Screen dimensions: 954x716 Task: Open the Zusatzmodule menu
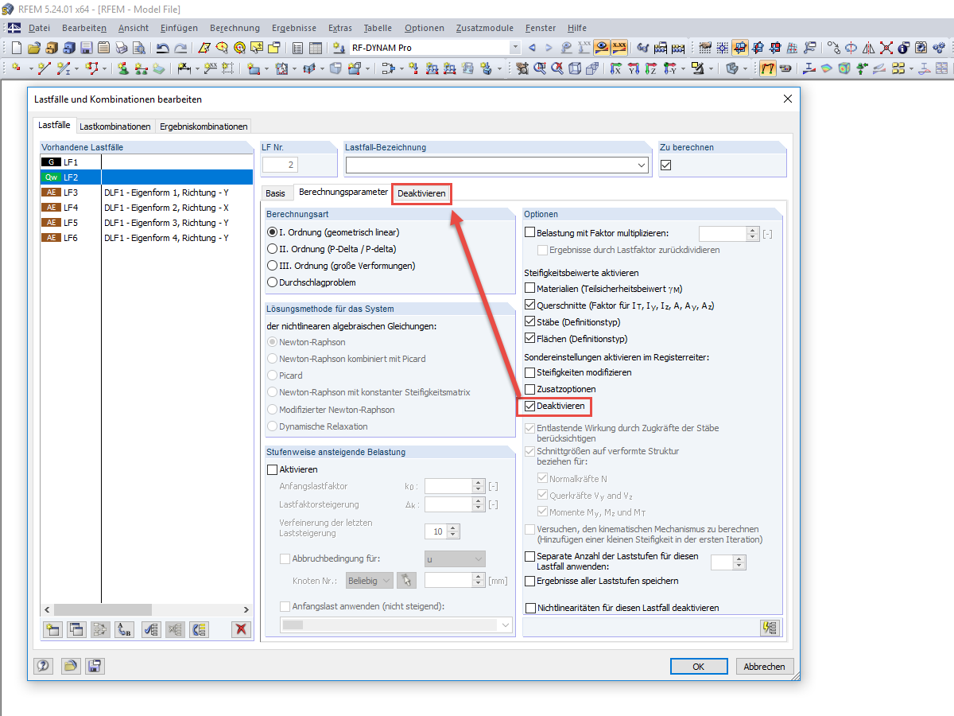483,28
